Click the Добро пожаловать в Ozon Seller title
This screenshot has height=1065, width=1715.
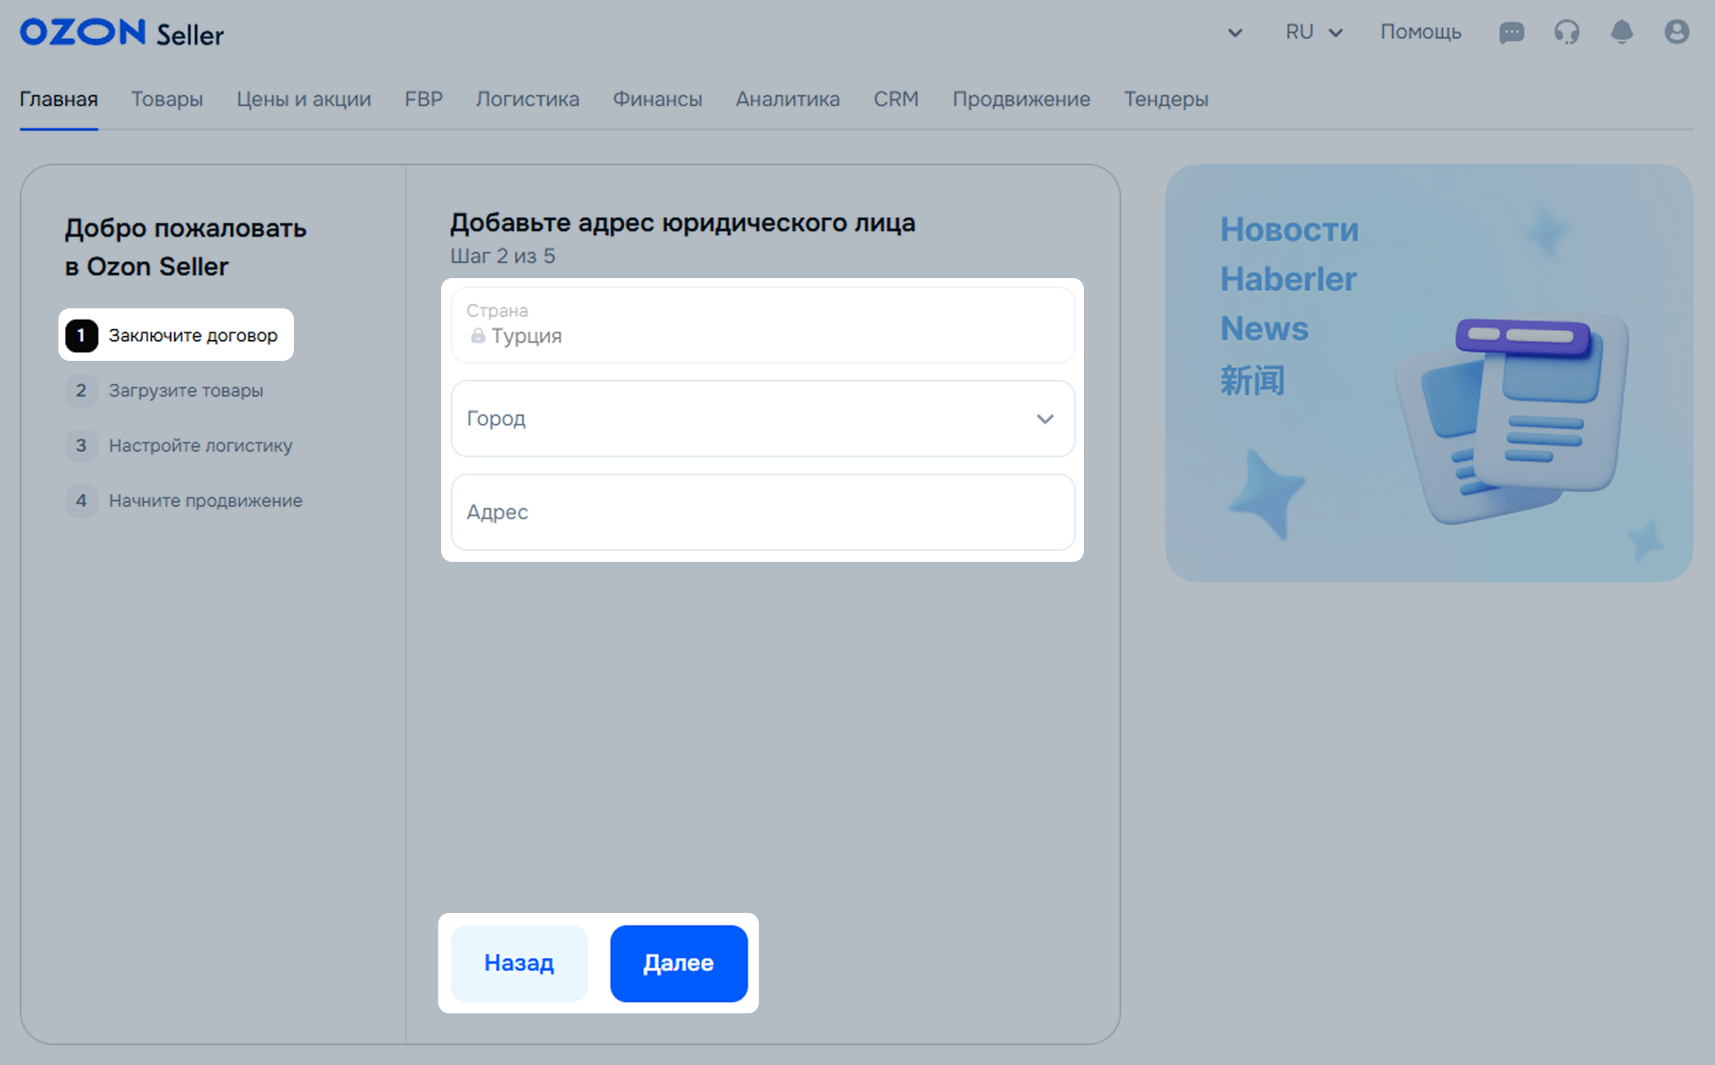coord(186,247)
